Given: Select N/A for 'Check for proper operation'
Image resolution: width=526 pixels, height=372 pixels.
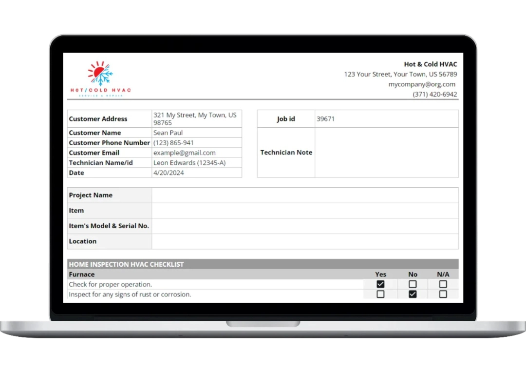Looking at the screenshot, I should 443,284.
